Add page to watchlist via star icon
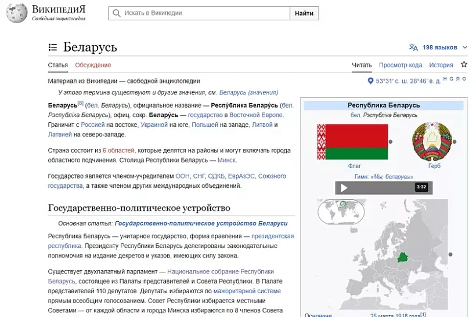 point(464,65)
